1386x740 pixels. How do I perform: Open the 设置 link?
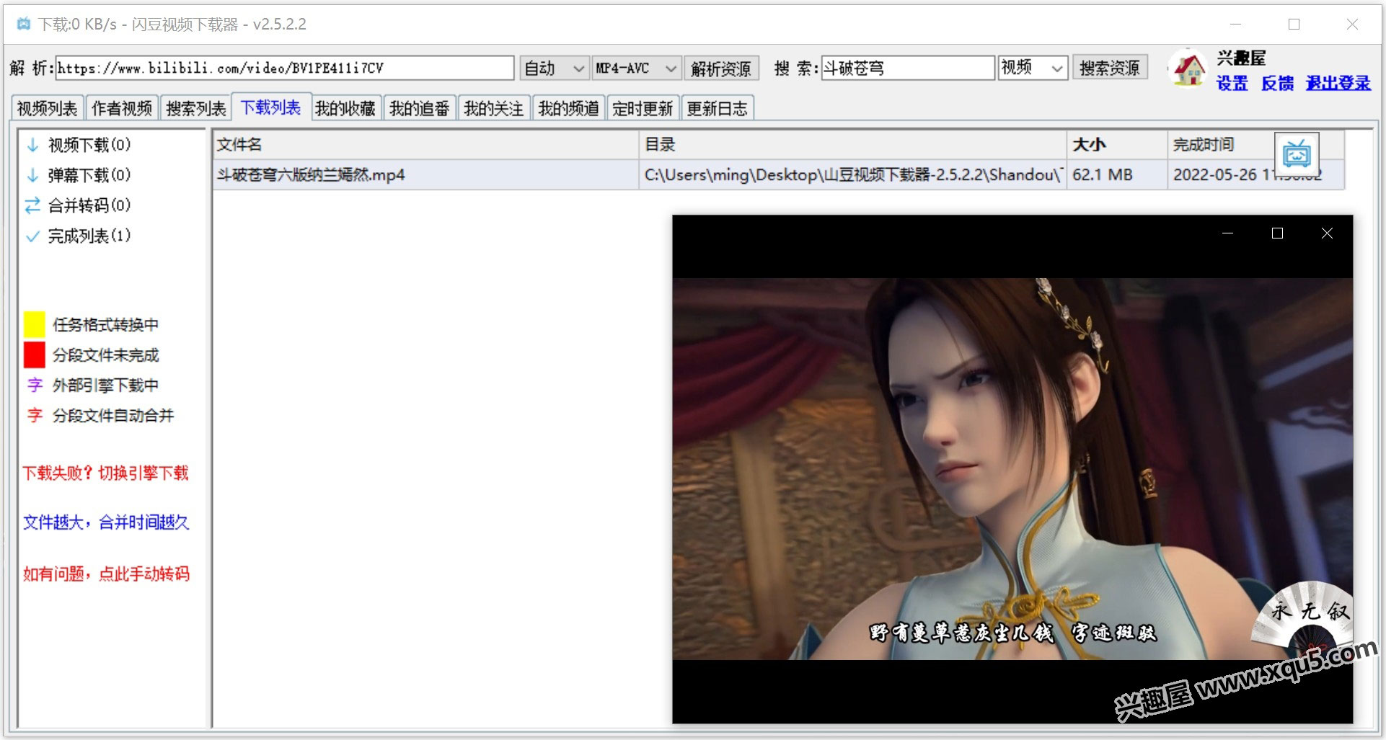tap(1232, 83)
